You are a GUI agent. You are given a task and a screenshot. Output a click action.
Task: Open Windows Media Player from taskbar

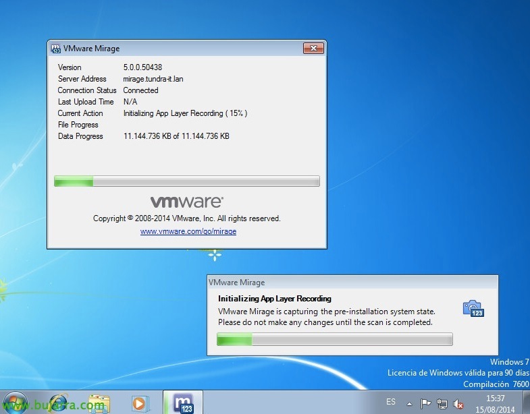(x=139, y=403)
